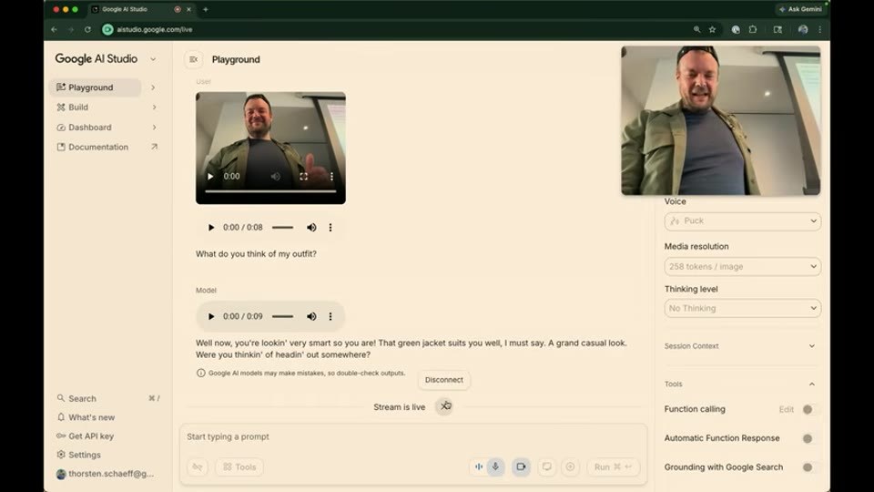Screen dimensions: 874x492
Task: Click the screen share icon in prompt bar
Action: (547, 466)
